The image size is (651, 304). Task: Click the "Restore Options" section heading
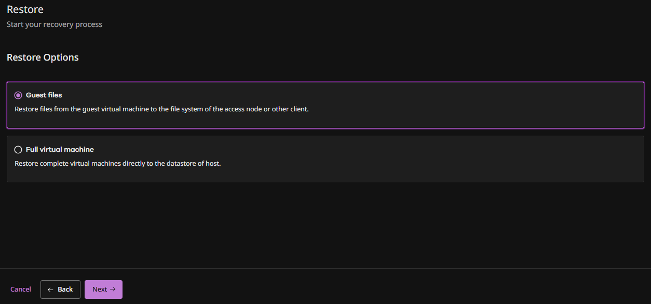coord(43,57)
